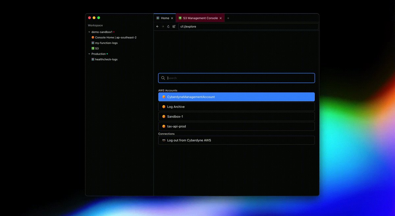The image size is (395, 216).
Task: Click the green S3 icon in sidebar
Action: 93,48
